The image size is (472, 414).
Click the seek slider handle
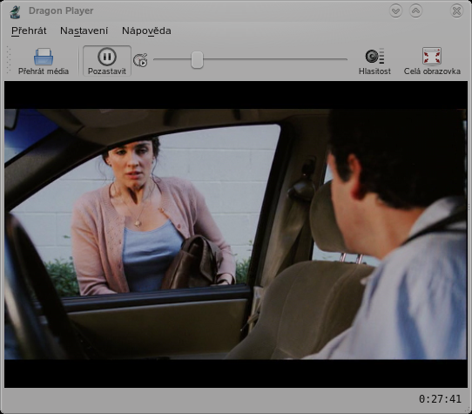pos(197,59)
